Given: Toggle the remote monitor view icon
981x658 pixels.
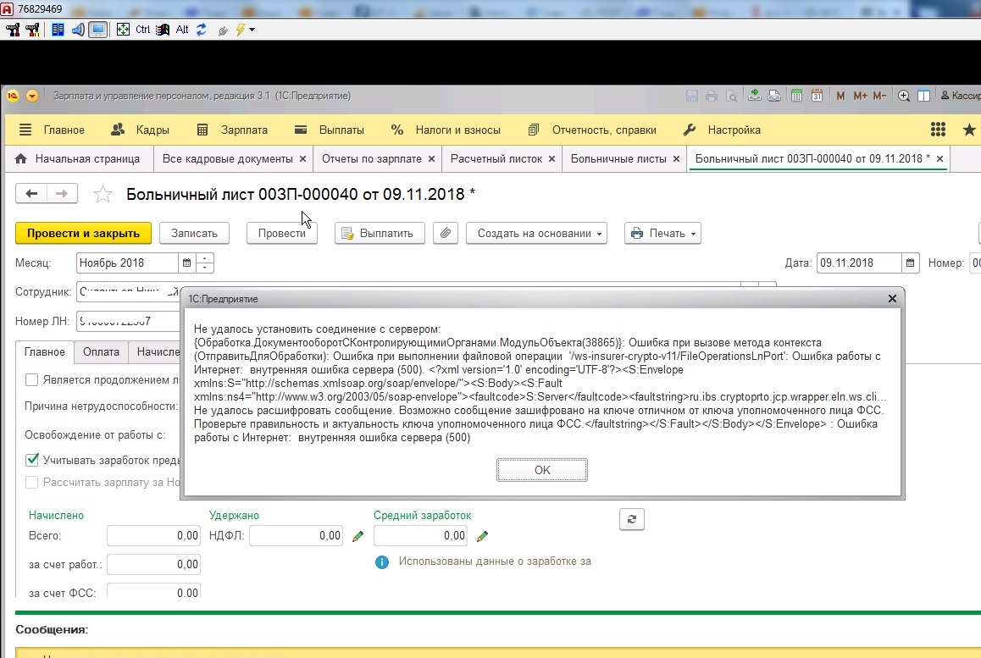Looking at the screenshot, I should (x=98, y=30).
